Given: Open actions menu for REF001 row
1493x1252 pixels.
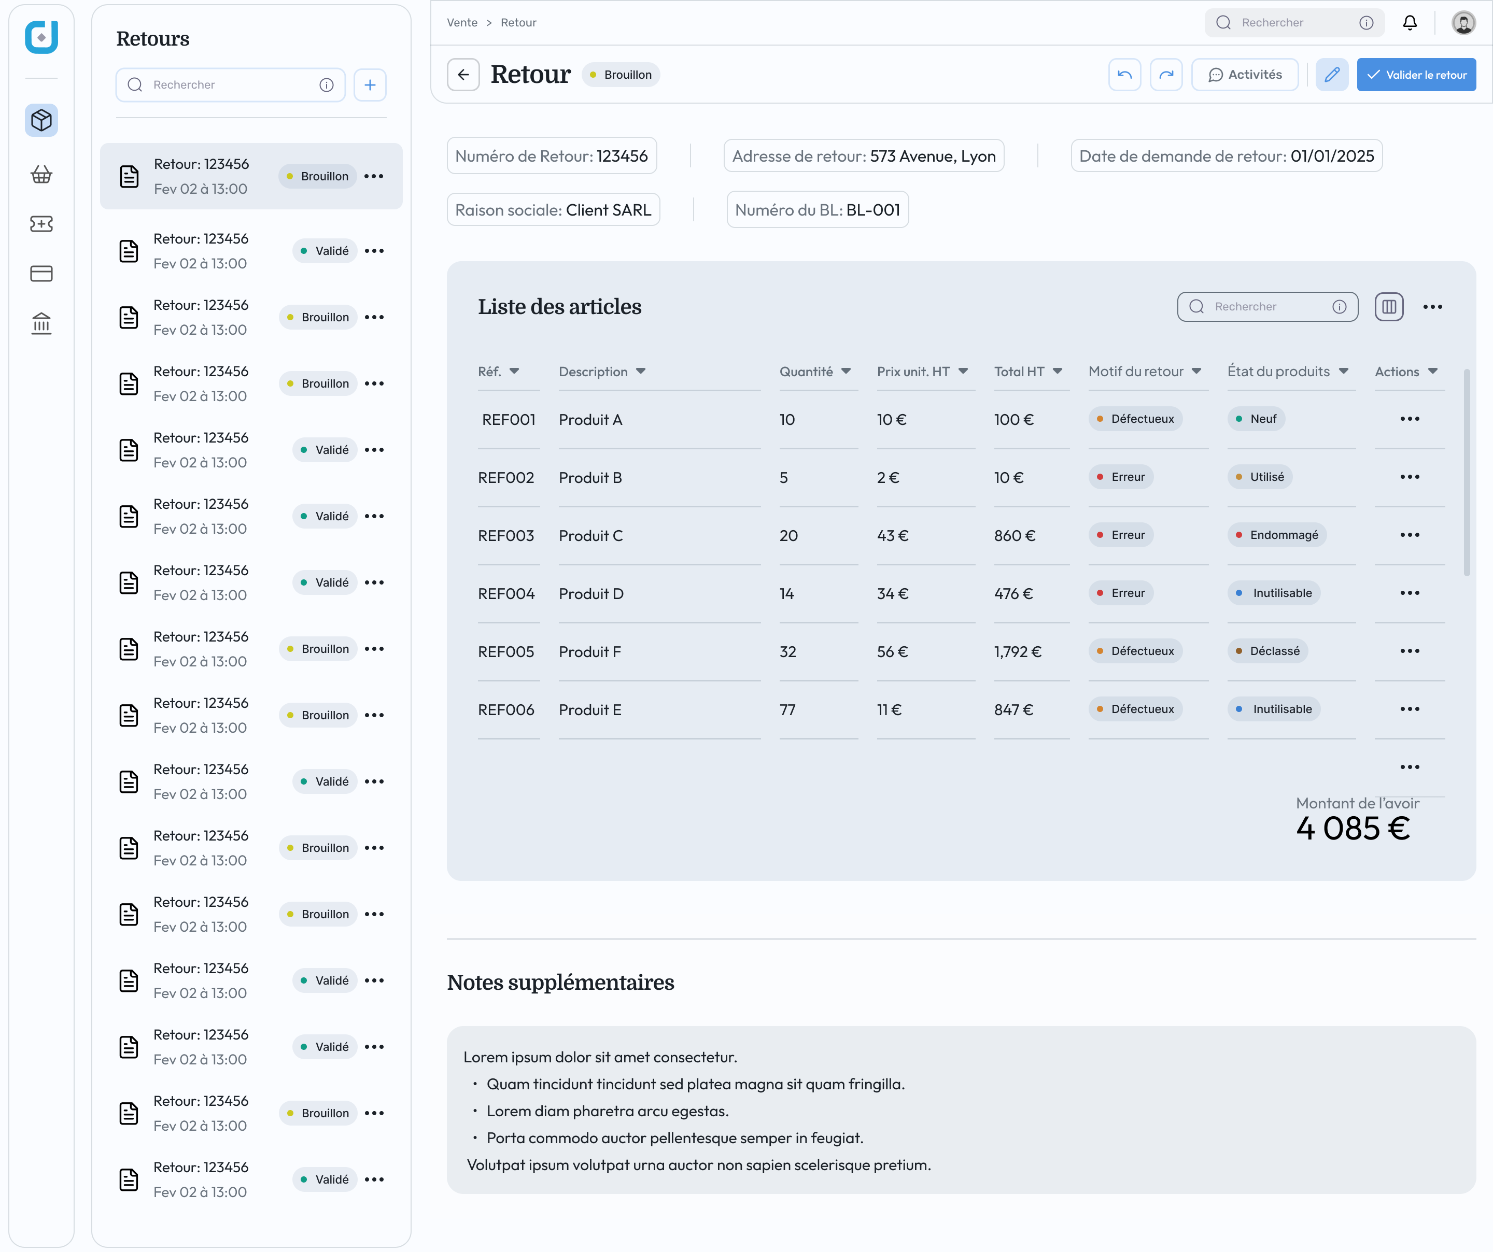Looking at the screenshot, I should [x=1409, y=419].
